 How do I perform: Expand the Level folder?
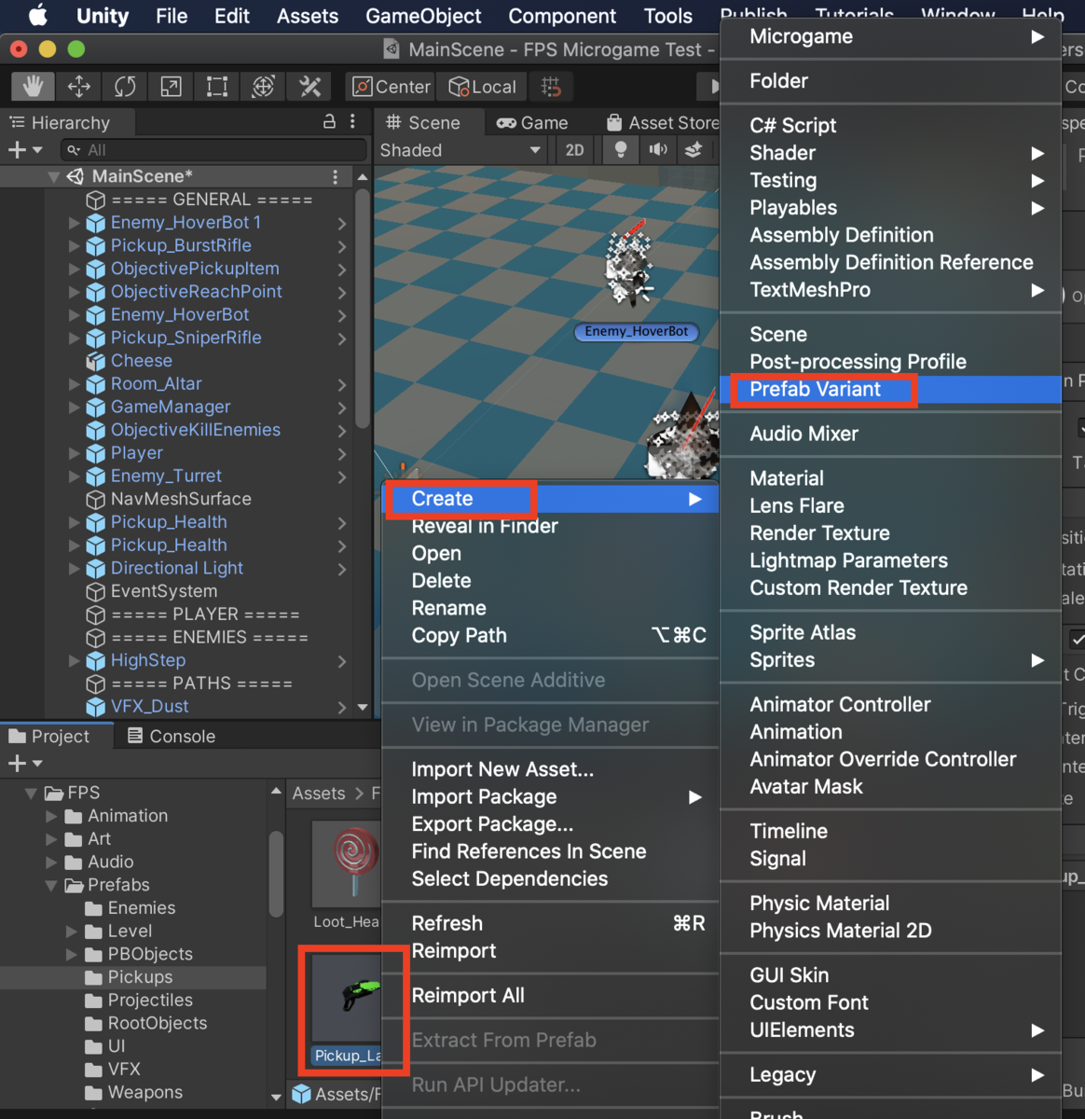pyautogui.click(x=72, y=932)
